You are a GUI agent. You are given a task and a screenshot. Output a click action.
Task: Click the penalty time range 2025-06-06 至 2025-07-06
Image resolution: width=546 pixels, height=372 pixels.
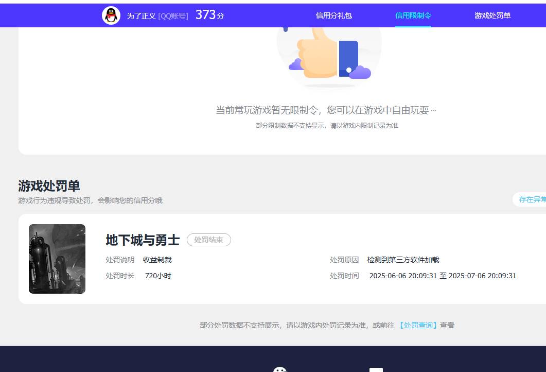click(x=443, y=276)
